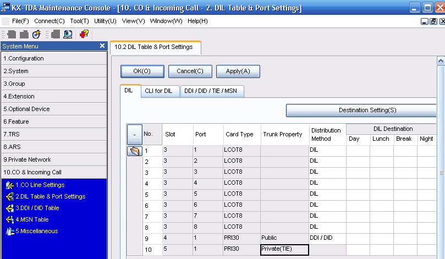
Task: Click the vertical scrollbar up arrow
Action: click(x=441, y=60)
